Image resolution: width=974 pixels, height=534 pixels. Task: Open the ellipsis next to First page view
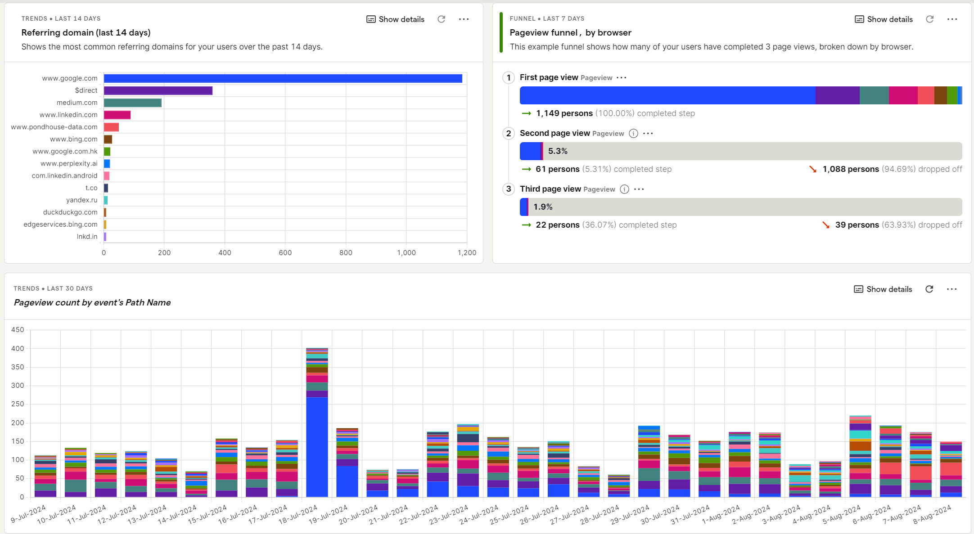click(x=622, y=77)
